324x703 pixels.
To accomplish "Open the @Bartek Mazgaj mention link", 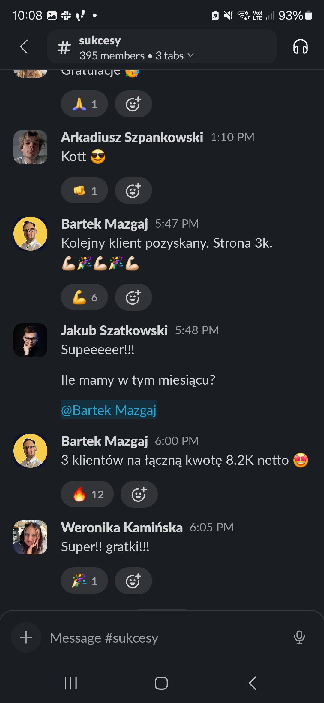I will tap(109, 410).
